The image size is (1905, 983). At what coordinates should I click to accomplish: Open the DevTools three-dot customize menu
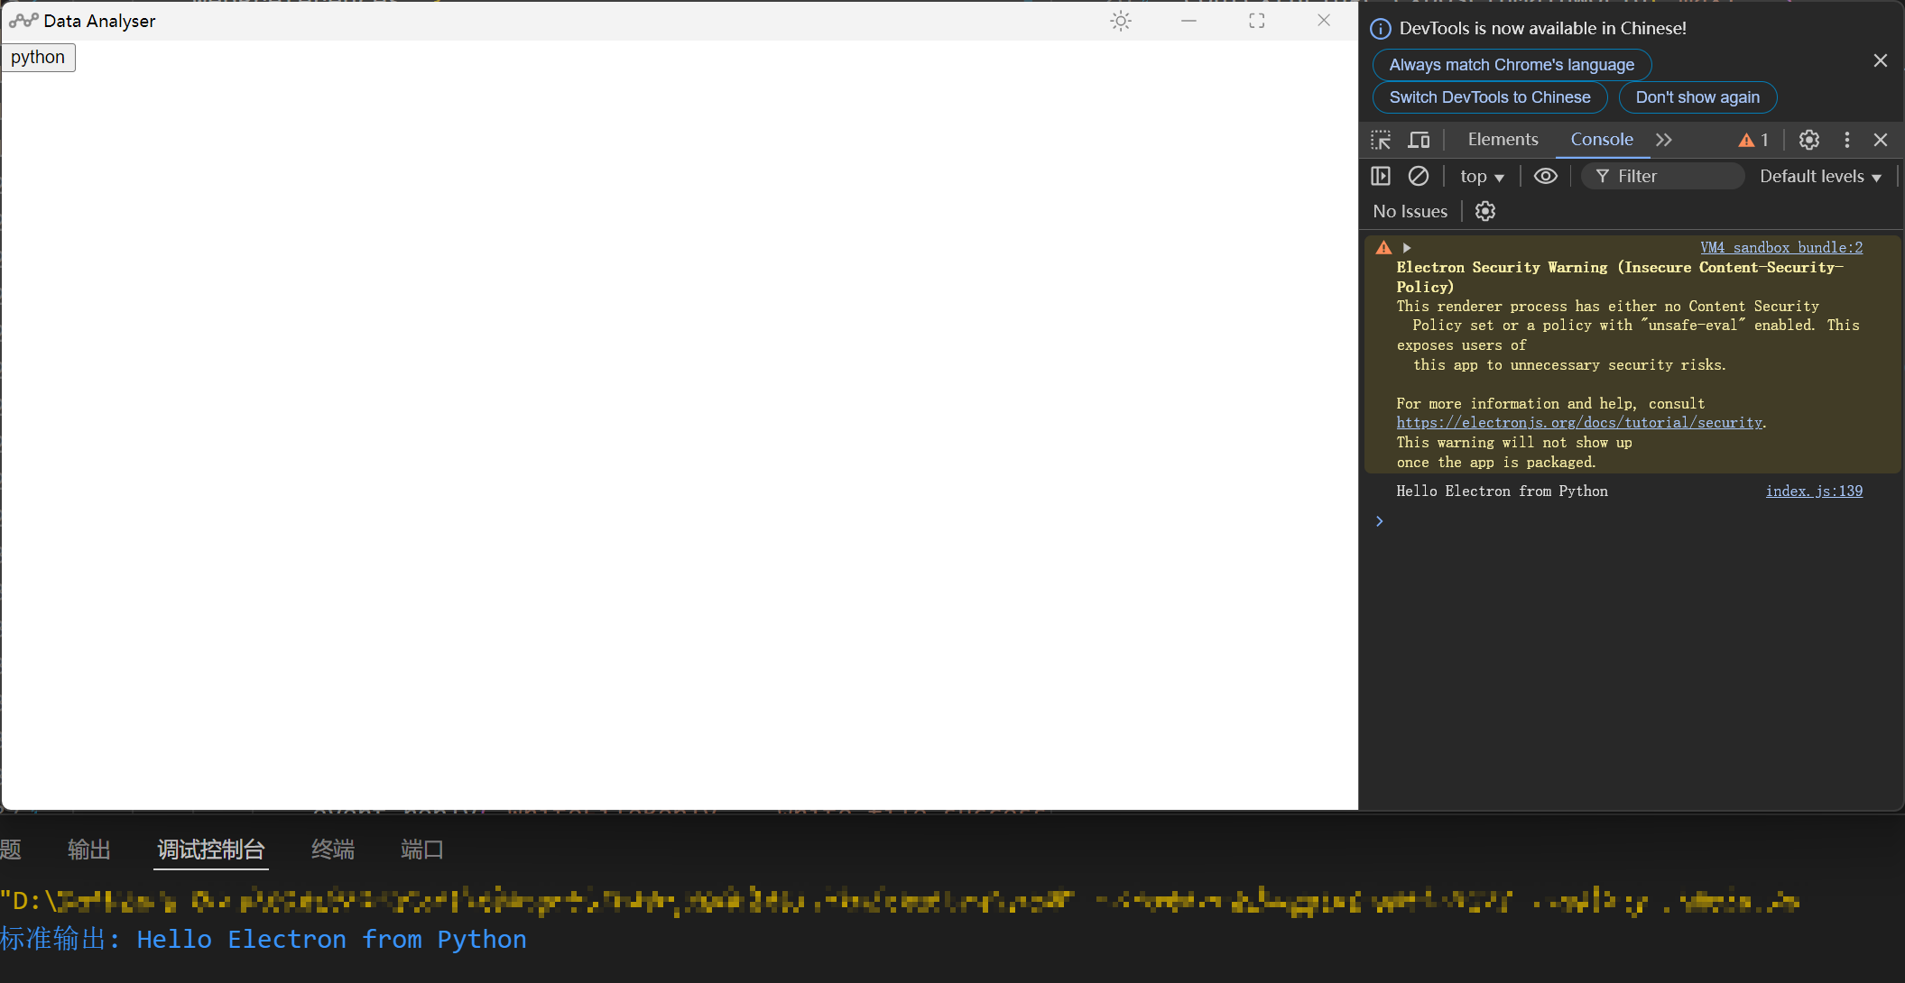1846,140
